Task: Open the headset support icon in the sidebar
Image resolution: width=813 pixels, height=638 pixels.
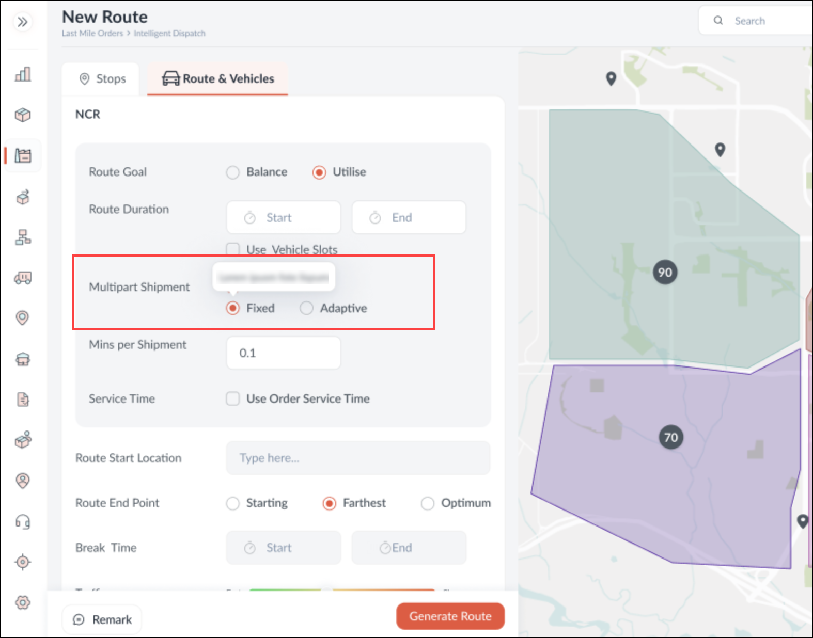Action: click(x=23, y=521)
